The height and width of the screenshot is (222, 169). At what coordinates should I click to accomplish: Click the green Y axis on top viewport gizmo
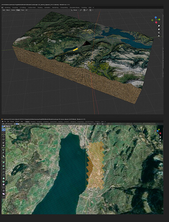click(x=159, y=20)
